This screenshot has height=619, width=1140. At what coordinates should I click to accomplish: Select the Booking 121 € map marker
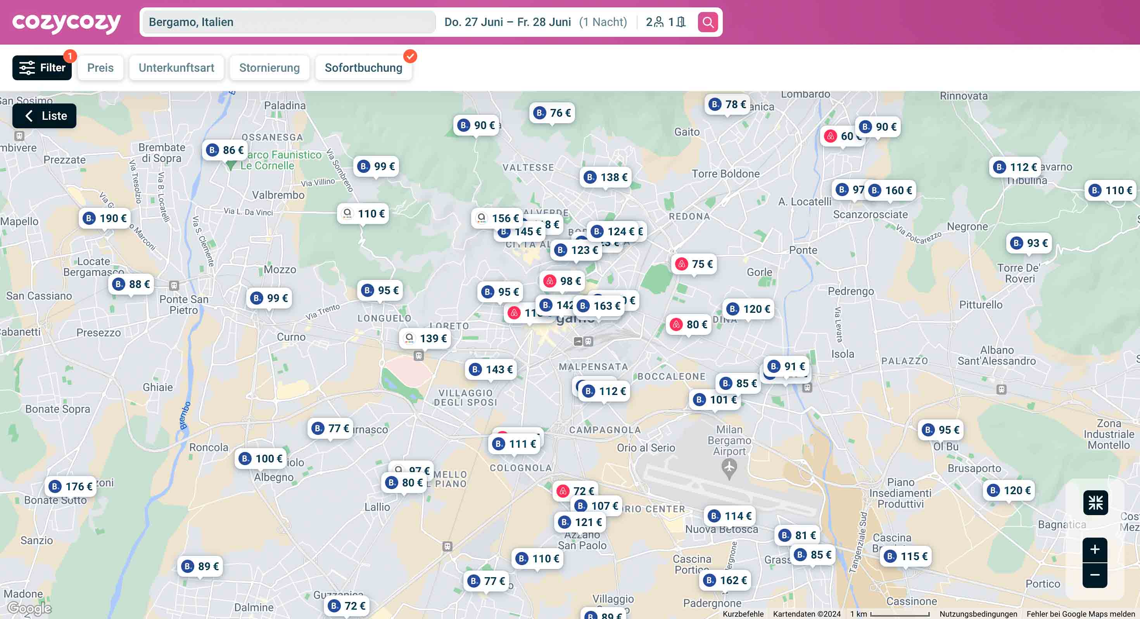click(580, 522)
